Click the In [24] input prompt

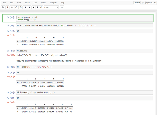[x=11, y=17]
